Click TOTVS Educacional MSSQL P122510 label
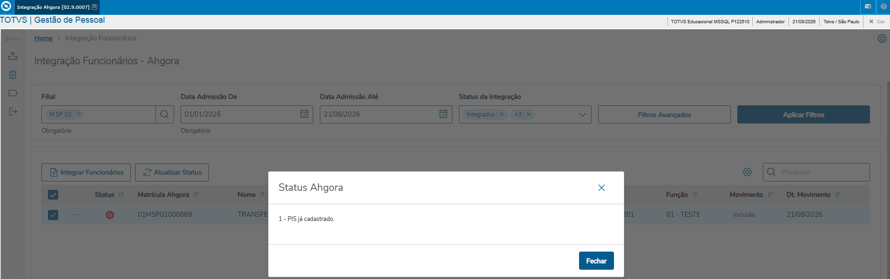890x279 pixels. pos(710,21)
